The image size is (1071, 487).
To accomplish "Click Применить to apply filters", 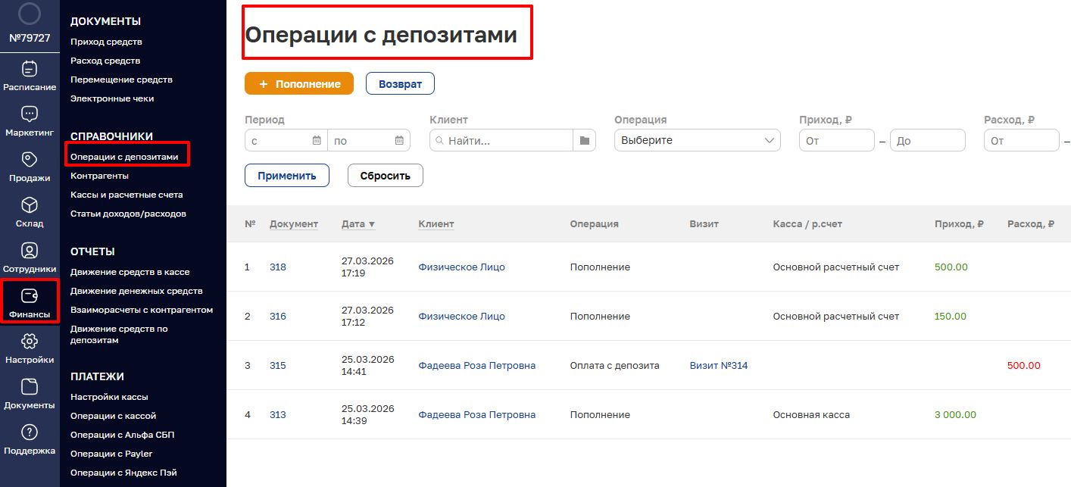I will [x=286, y=176].
